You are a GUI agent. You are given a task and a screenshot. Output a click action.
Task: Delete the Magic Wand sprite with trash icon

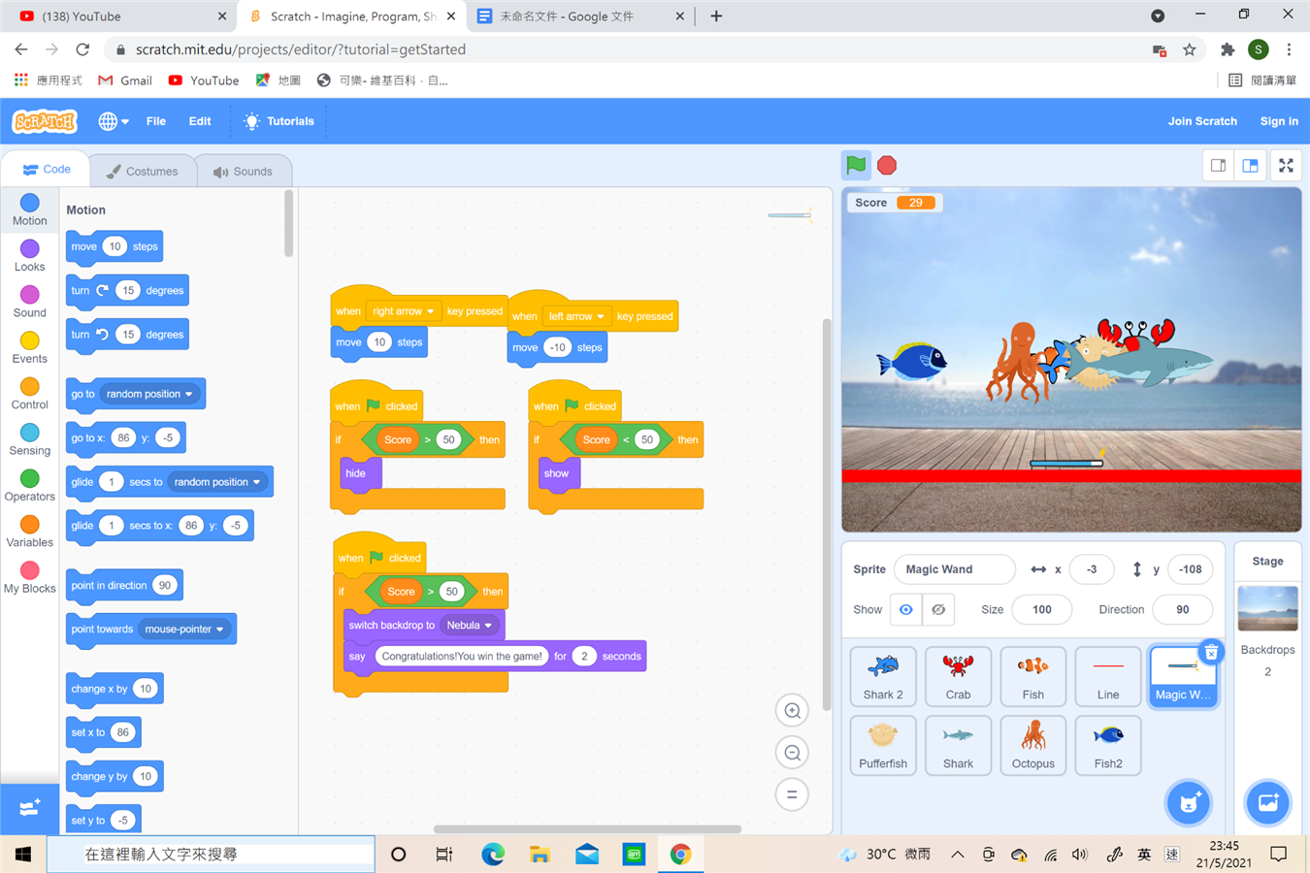(1211, 653)
